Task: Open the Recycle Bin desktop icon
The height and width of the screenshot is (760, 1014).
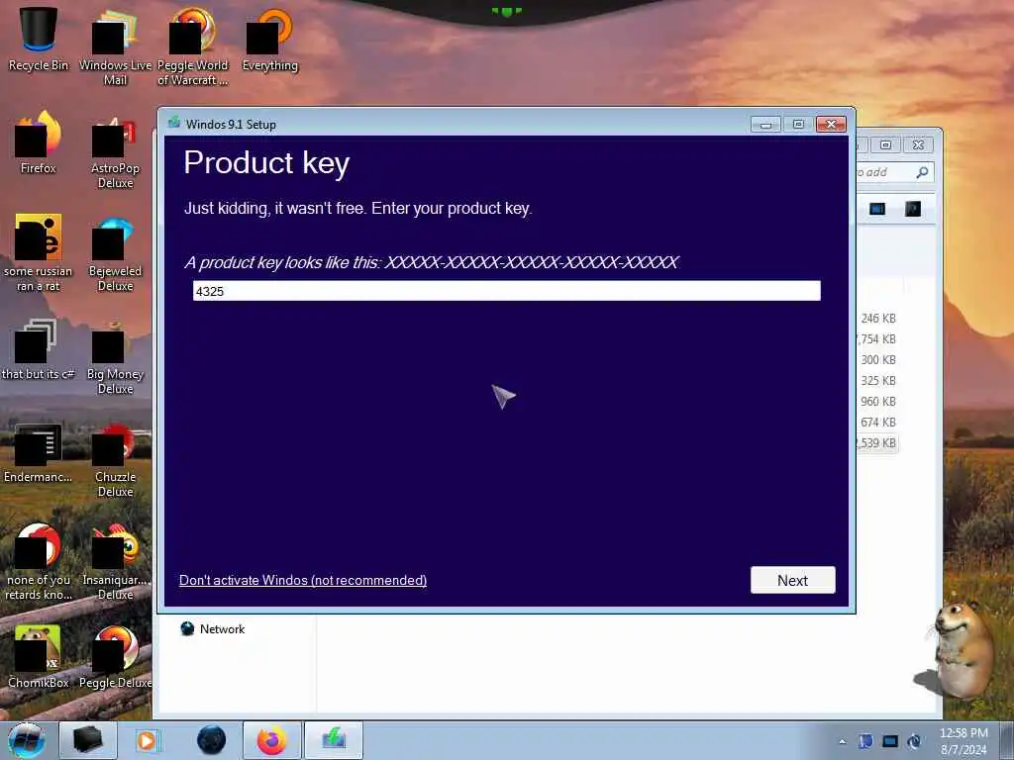Action: click(x=39, y=39)
